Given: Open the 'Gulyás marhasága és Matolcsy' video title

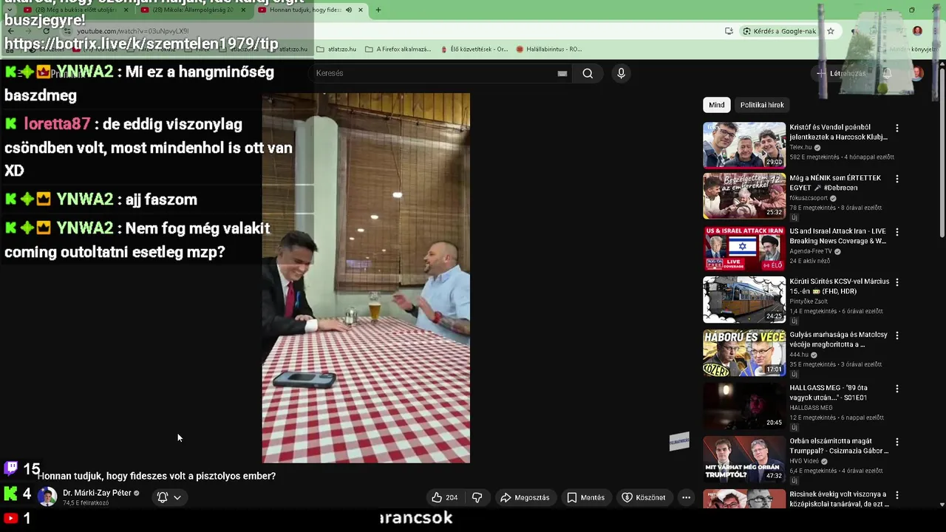Looking at the screenshot, I should (x=838, y=339).
